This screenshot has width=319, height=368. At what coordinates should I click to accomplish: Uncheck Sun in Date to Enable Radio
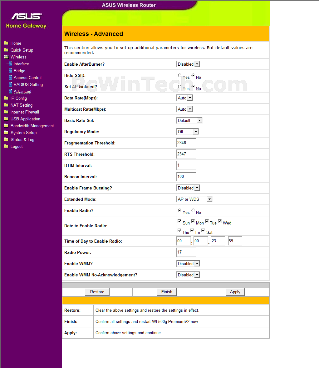[179, 221]
